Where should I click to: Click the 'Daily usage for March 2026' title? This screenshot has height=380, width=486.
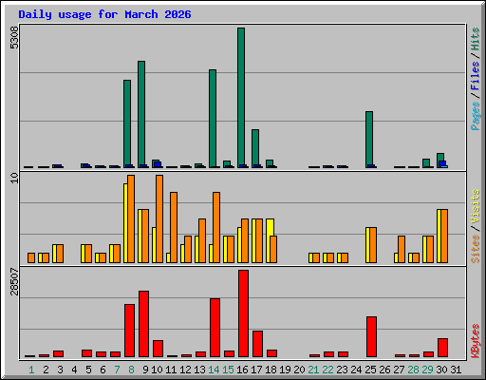point(104,14)
